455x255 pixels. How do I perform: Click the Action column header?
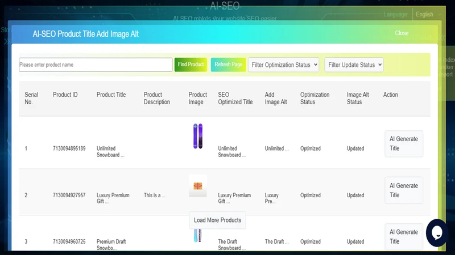click(x=391, y=95)
